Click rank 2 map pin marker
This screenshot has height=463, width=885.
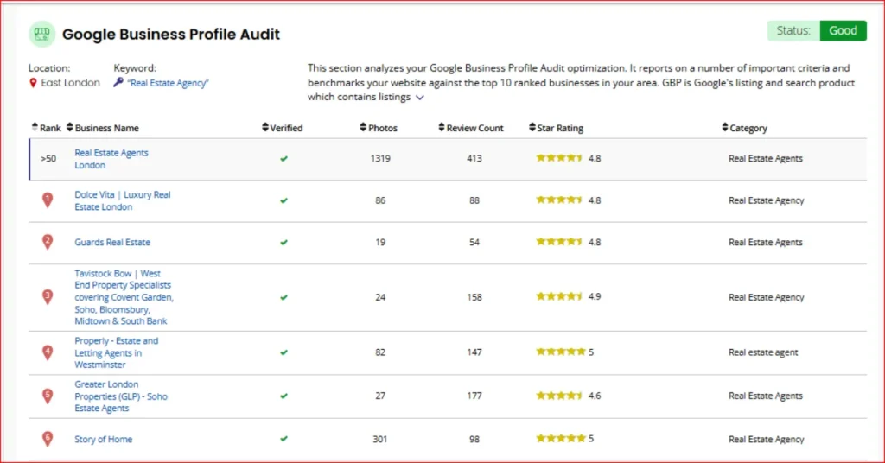point(48,242)
